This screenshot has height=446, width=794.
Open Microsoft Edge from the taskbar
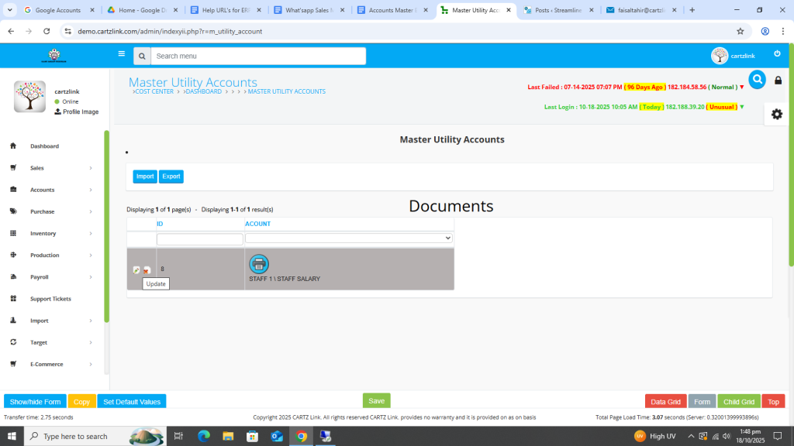click(204, 436)
